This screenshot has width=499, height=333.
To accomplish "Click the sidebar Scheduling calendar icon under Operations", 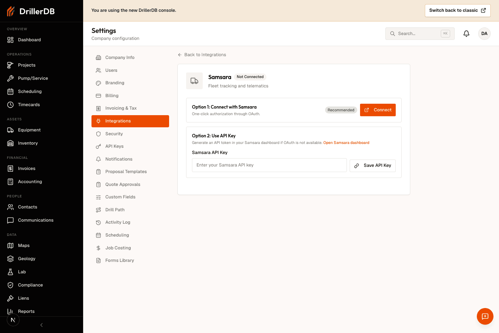I will pyautogui.click(x=10, y=92).
